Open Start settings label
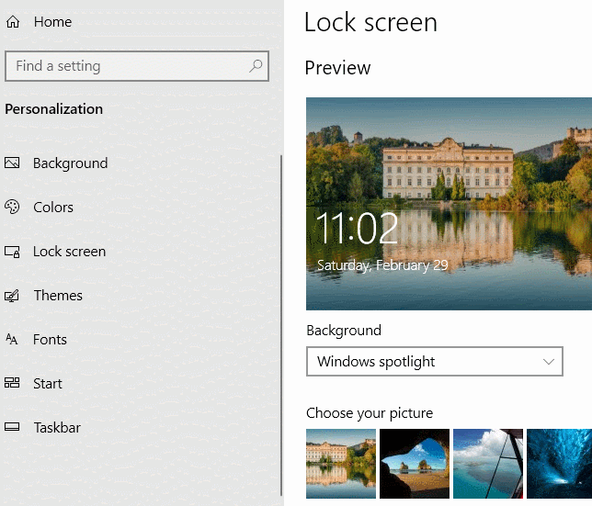Screen dimensions: 592x506 [48, 384]
